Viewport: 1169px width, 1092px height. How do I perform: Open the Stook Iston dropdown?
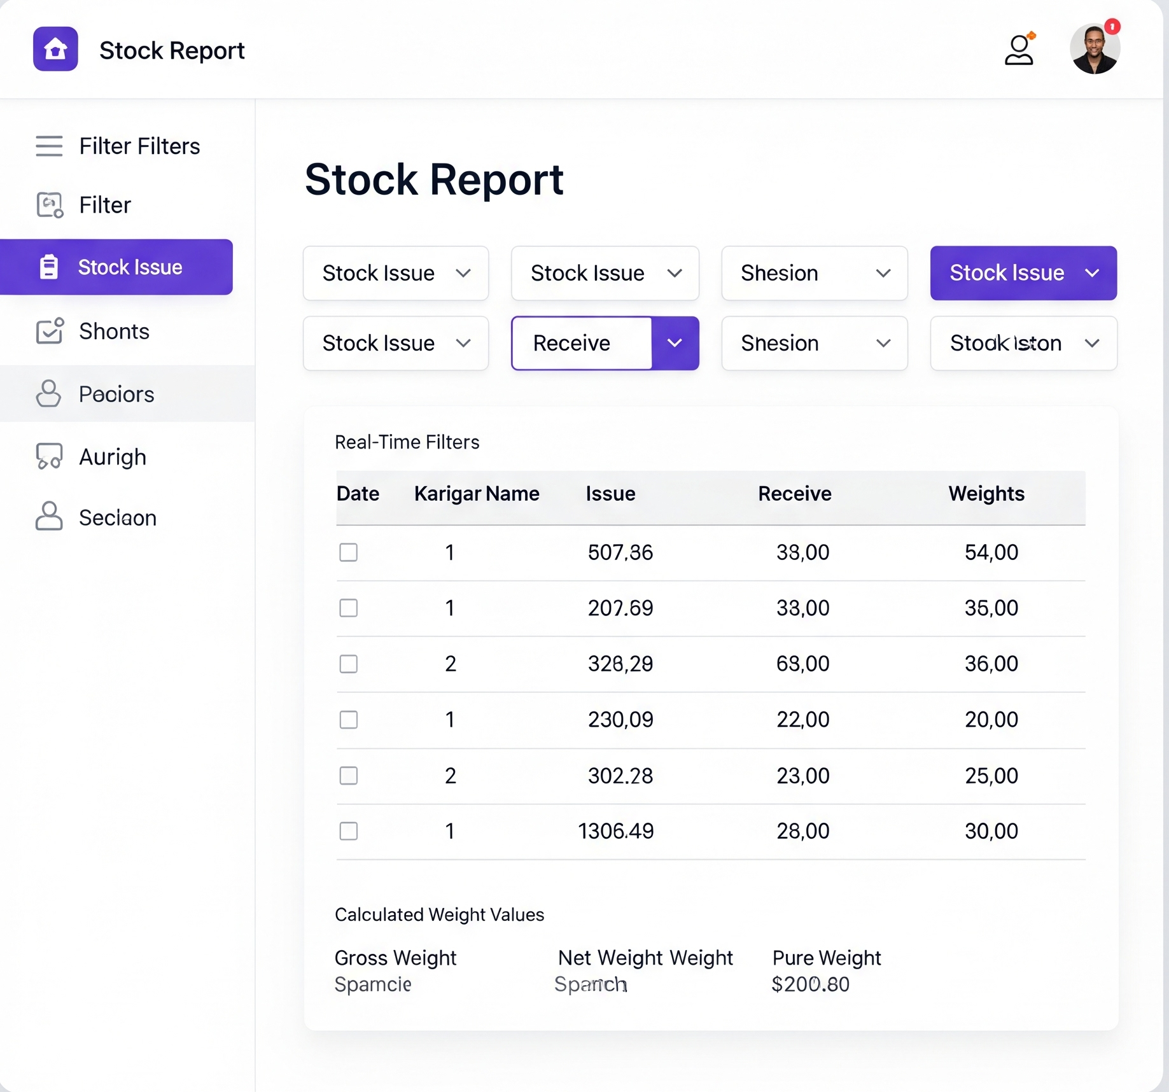(x=1023, y=343)
